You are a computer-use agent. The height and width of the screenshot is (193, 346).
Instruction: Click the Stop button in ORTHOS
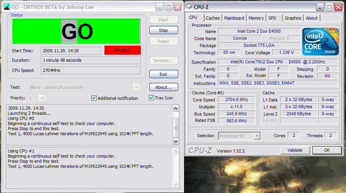pyautogui.click(x=164, y=30)
